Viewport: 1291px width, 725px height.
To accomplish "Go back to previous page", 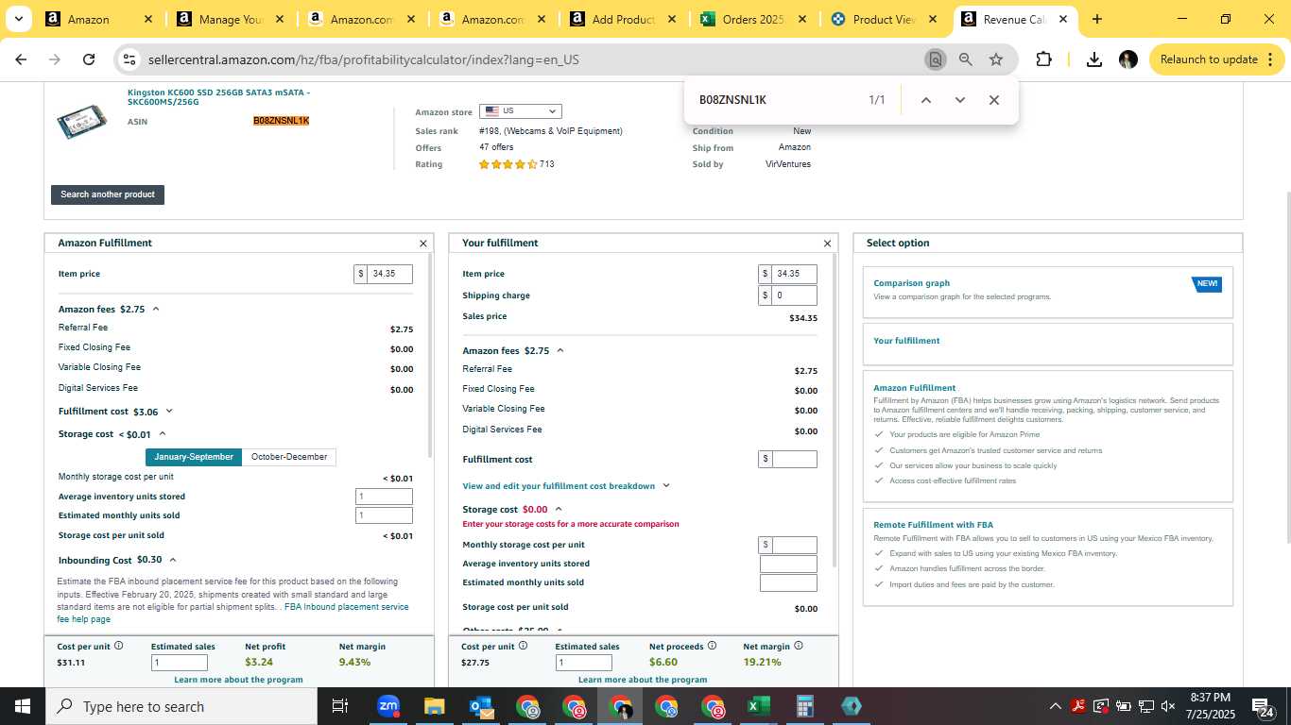I will [x=21, y=59].
